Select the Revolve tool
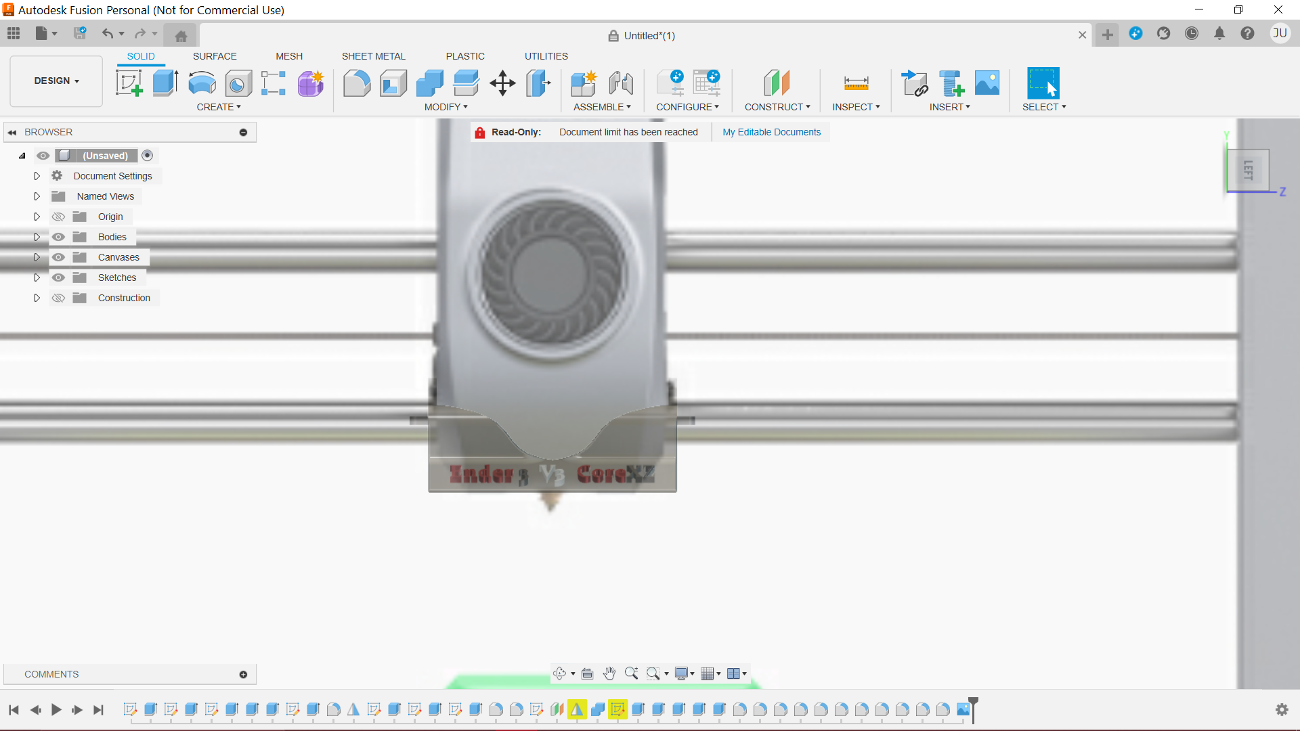The height and width of the screenshot is (731, 1300). [202, 83]
